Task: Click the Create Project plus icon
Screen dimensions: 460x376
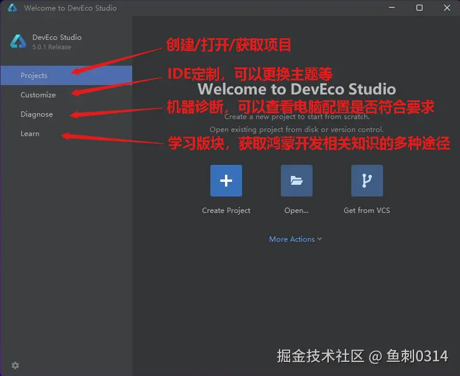Action: pyautogui.click(x=226, y=181)
